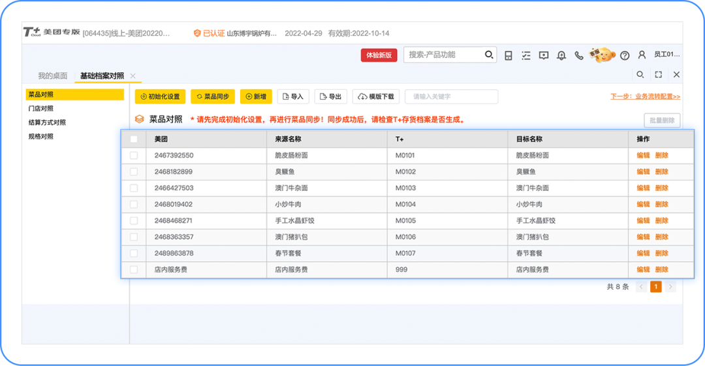Open the phone contact icon
This screenshot has height=366, width=705.
(578, 55)
